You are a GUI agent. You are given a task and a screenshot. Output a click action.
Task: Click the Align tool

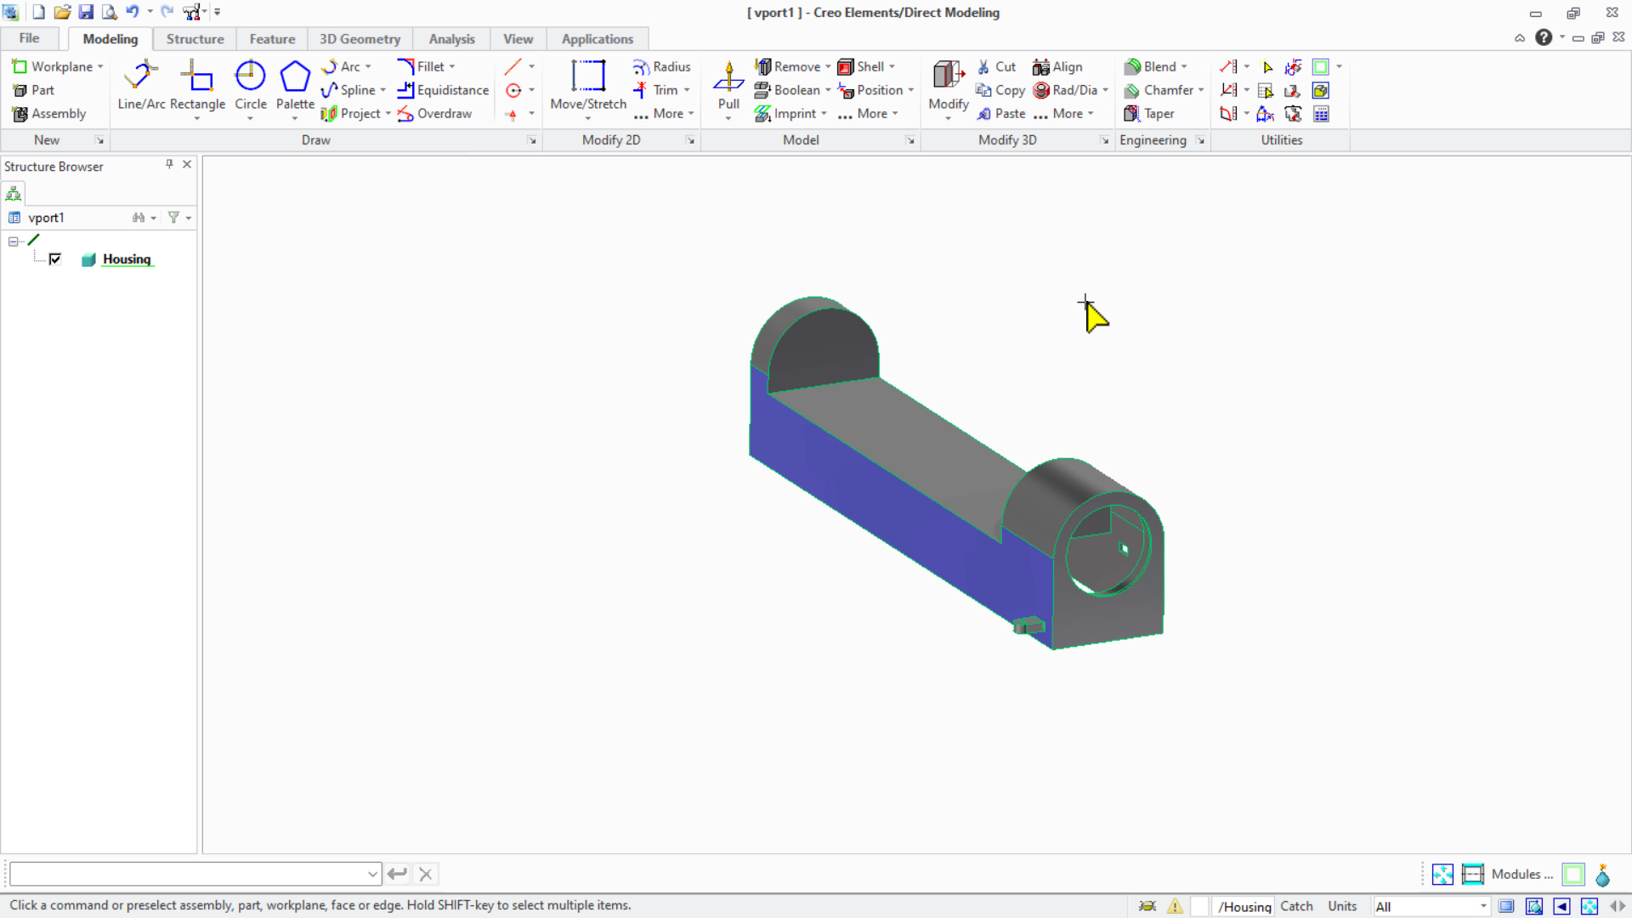point(1057,66)
